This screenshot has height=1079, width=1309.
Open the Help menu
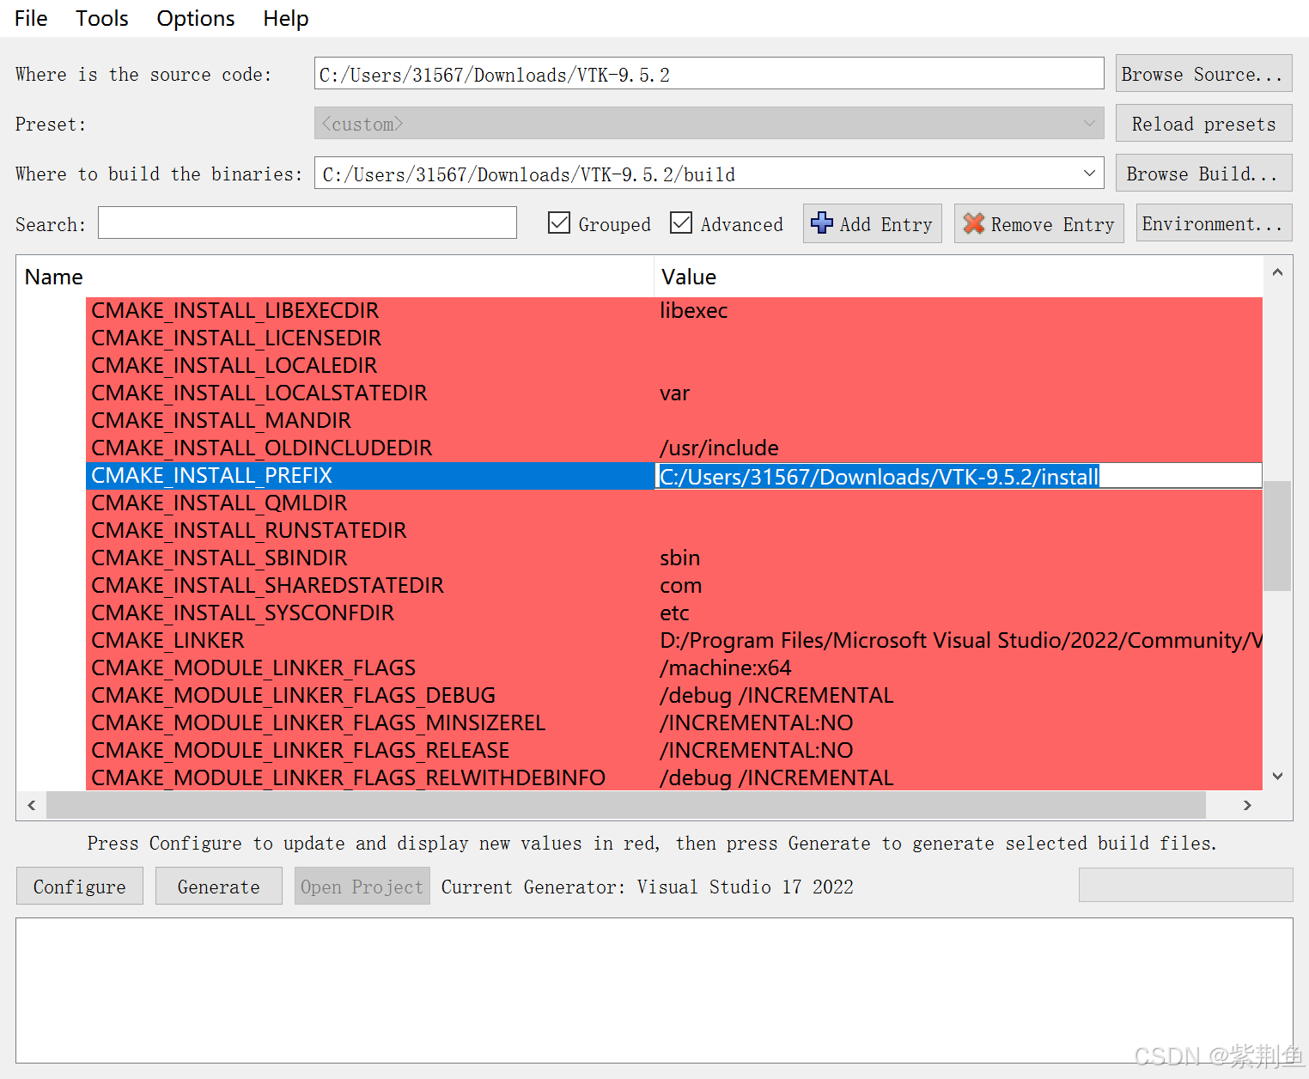[285, 18]
